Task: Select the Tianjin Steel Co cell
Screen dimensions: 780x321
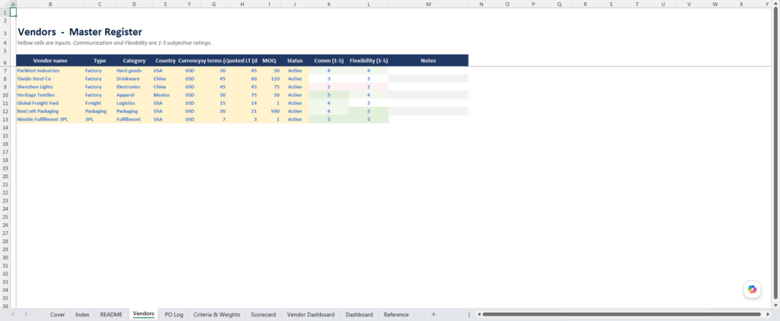Action: pos(50,78)
